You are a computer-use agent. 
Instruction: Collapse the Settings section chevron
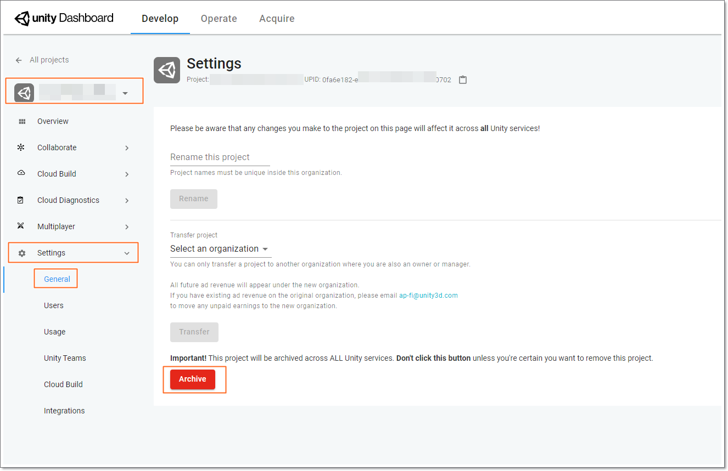(127, 253)
